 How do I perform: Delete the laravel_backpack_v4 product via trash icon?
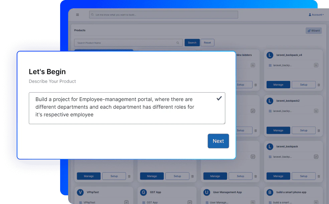319,85
